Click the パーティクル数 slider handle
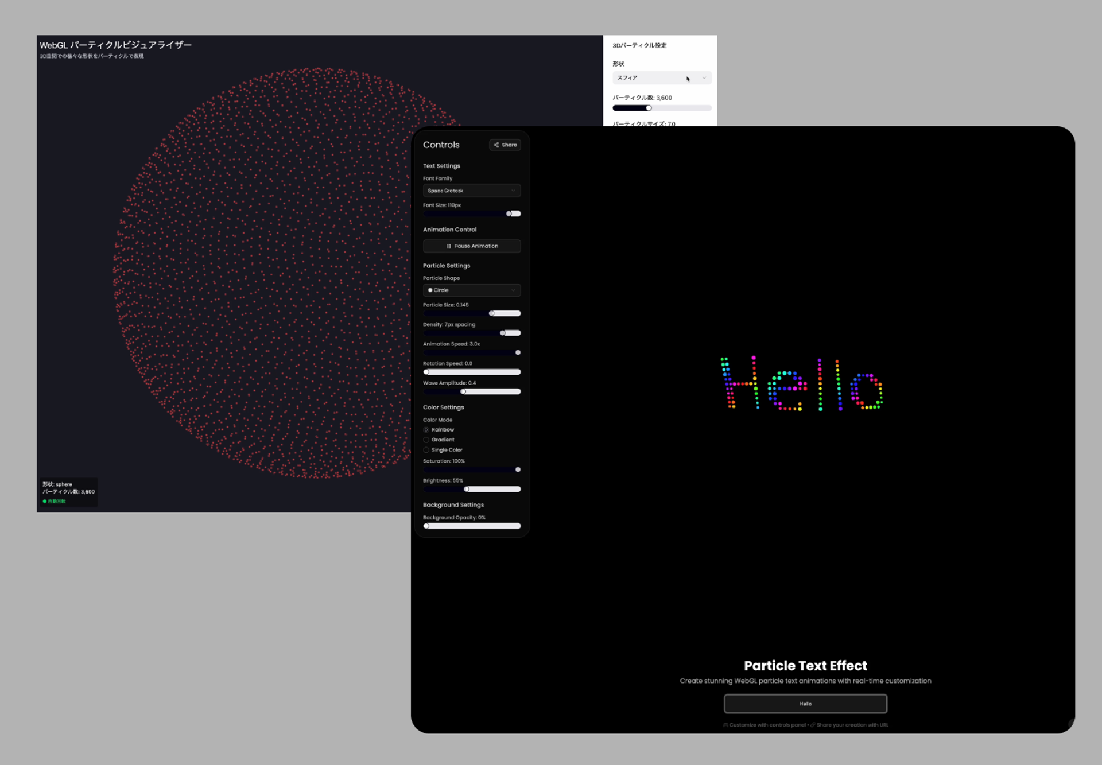Image resolution: width=1102 pixels, height=765 pixels. pos(649,108)
